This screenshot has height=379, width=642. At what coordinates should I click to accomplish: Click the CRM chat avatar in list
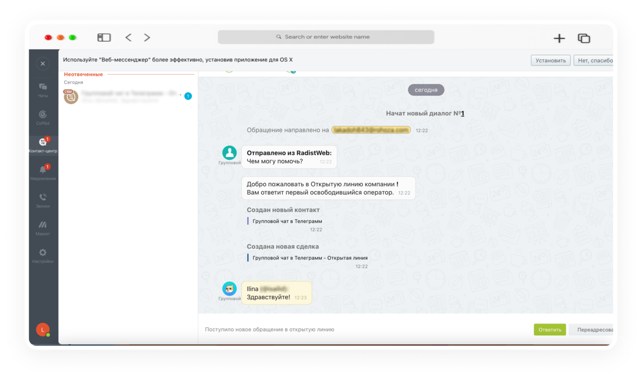71,97
